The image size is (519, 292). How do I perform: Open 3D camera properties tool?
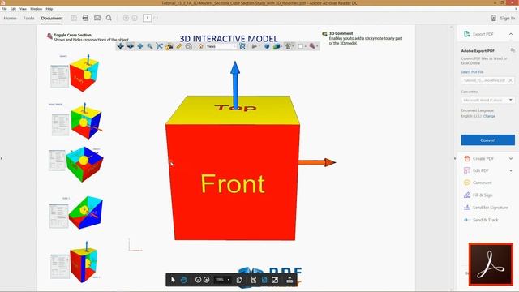click(169, 46)
